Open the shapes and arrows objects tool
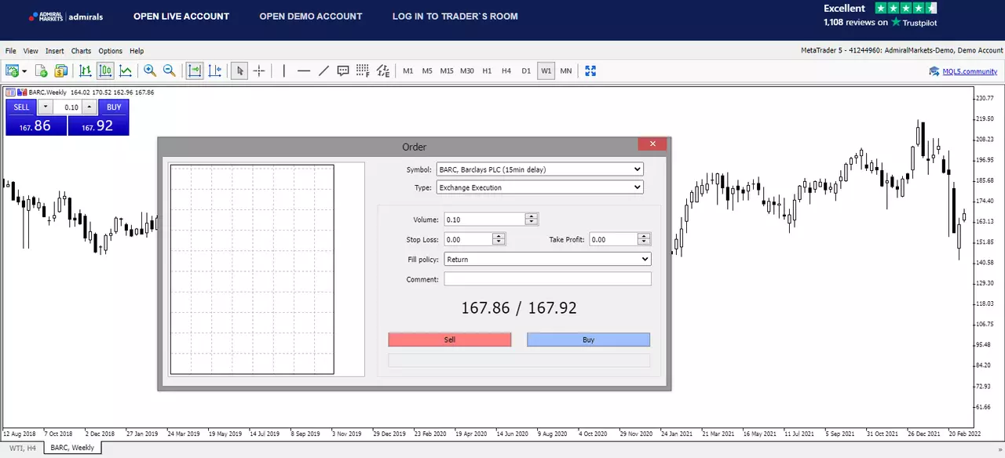1005x458 pixels. coord(382,71)
